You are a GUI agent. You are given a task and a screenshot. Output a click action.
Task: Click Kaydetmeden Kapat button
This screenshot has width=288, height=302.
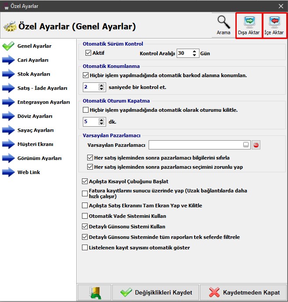[243, 292]
